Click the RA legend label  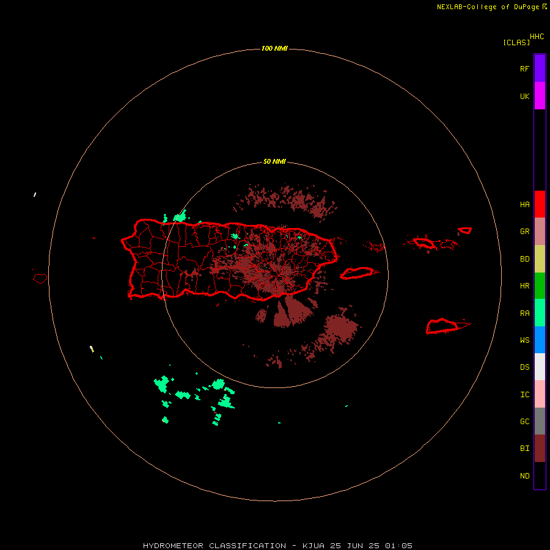click(x=524, y=313)
